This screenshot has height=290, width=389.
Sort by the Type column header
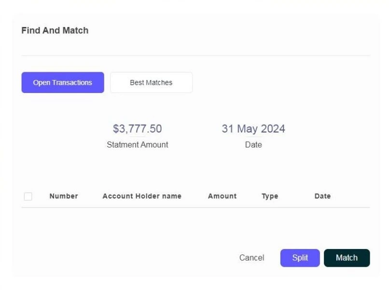coord(270,196)
